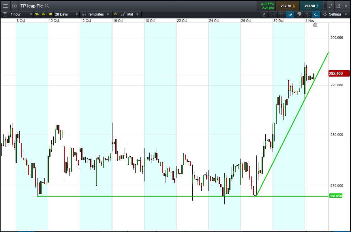Expand the chart to full screen
351x232 pixels.
[x=331, y=6]
